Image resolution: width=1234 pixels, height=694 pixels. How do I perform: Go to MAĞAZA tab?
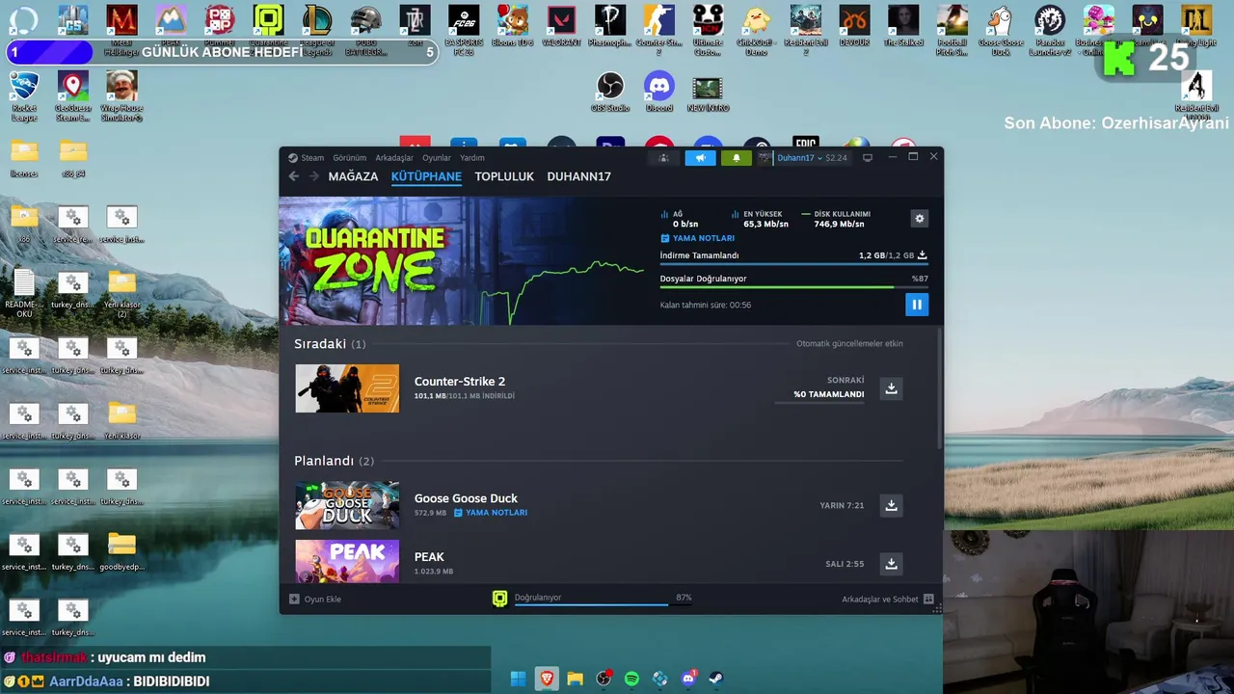click(x=353, y=176)
